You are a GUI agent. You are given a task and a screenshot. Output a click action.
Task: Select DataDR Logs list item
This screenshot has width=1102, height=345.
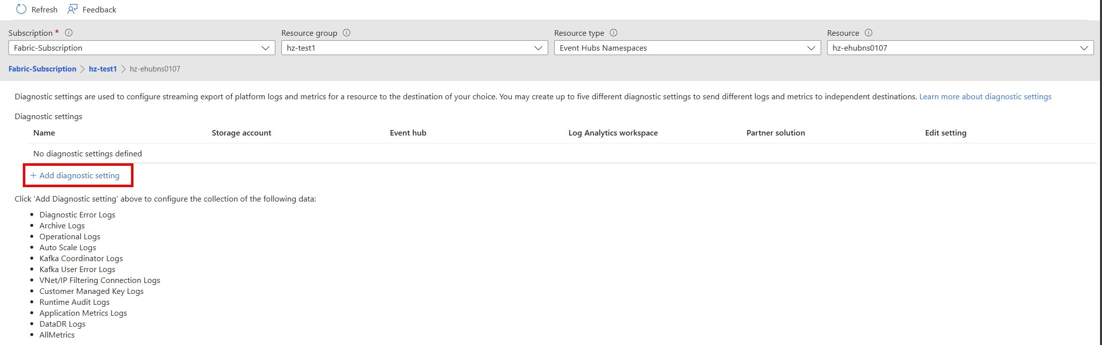pyautogui.click(x=63, y=324)
